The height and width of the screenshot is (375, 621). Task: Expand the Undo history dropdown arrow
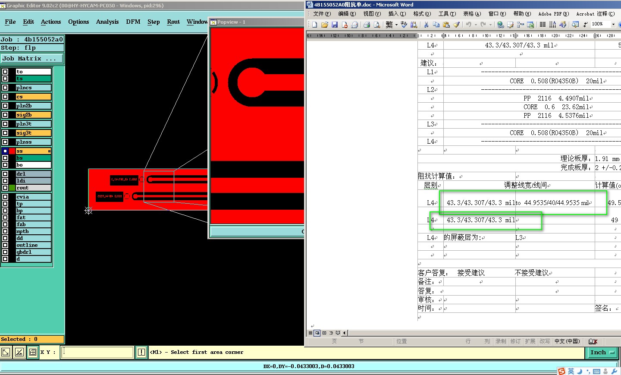(x=476, y=25)
